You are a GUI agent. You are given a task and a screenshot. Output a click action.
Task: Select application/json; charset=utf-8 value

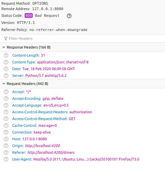(x=63, y=62)
